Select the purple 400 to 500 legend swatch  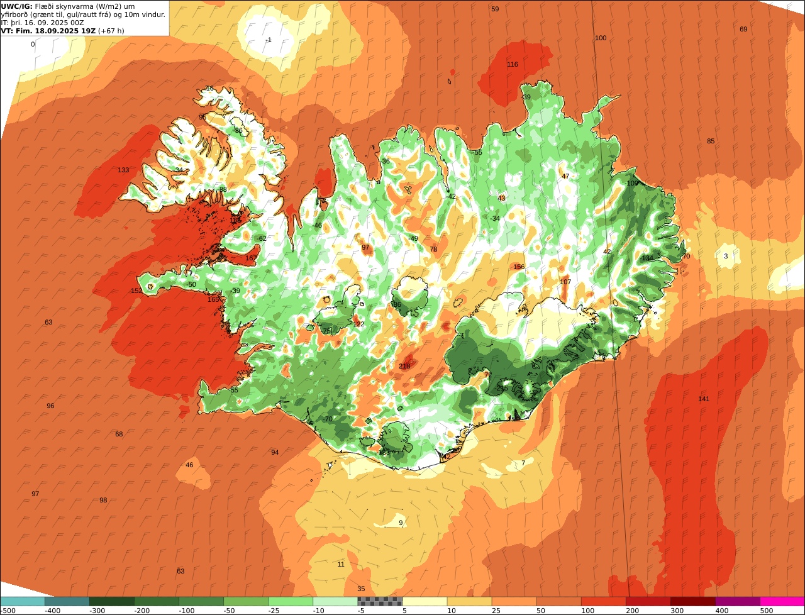(738, 601)
